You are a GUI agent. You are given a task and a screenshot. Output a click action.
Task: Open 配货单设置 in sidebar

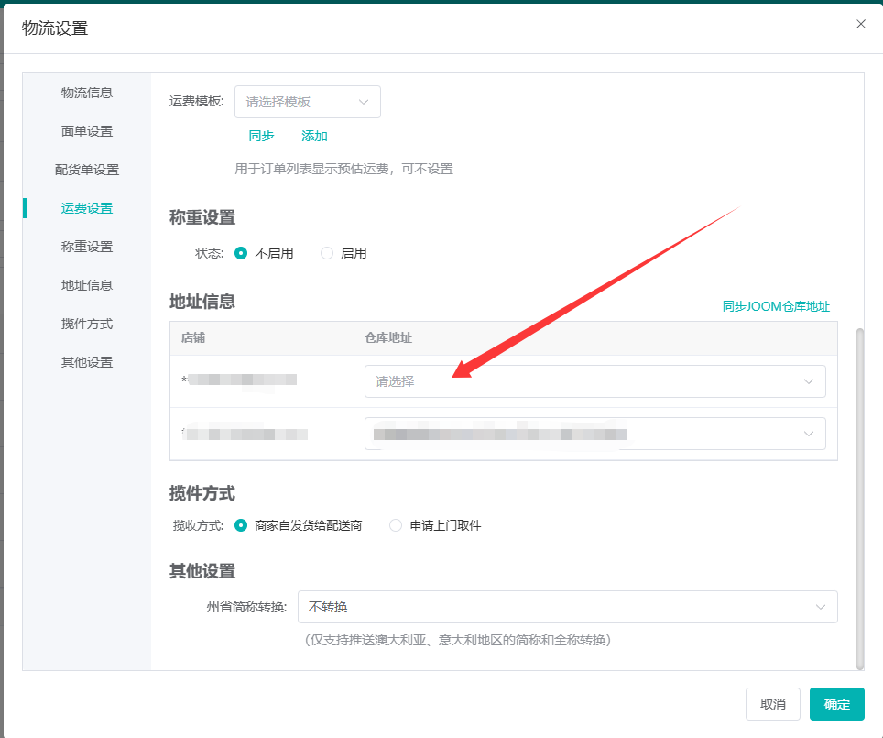pyautogui.click(x=87, y=170)
